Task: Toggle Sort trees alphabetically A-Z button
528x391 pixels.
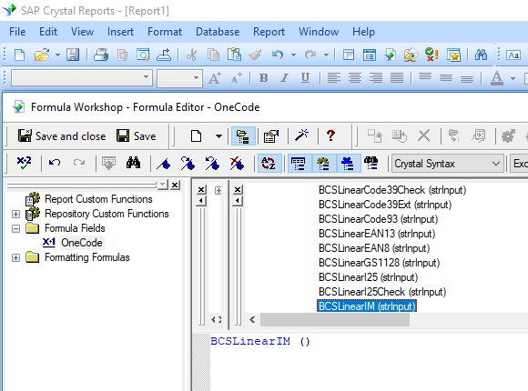Action: (269, 164)
